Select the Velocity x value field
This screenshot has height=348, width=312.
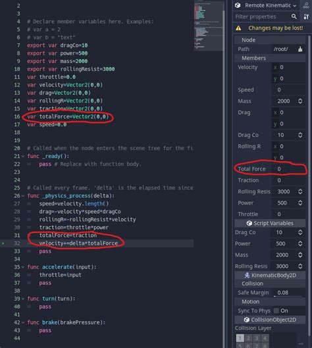(x=289, y=67)
